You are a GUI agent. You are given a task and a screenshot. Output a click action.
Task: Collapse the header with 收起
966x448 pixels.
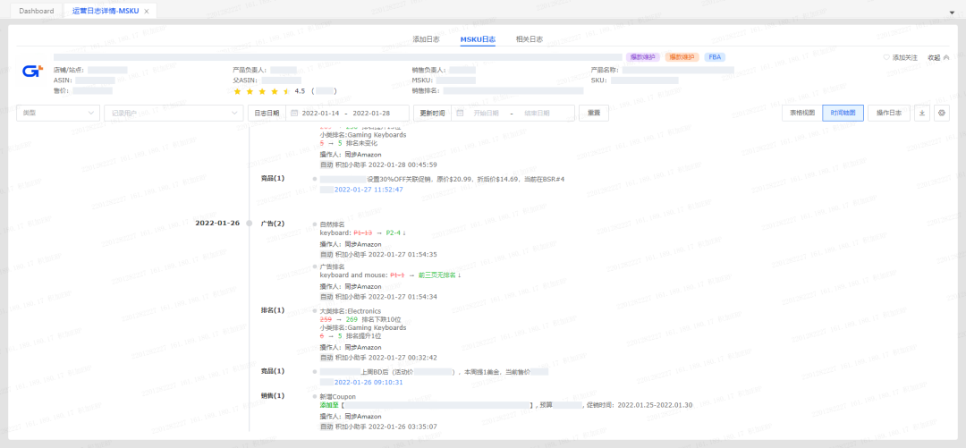coord(937,57)
